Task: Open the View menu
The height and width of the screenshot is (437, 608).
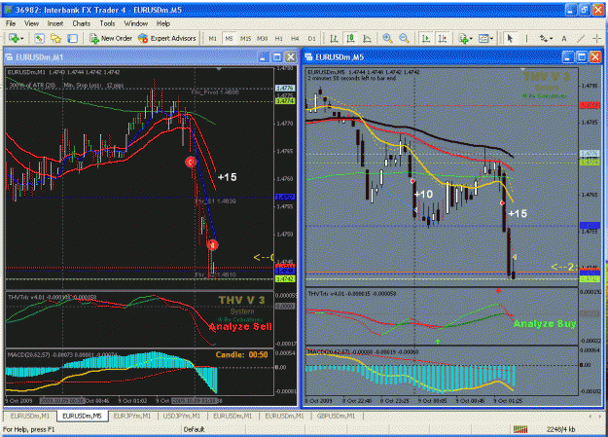Action: click(x=31, y=23)
